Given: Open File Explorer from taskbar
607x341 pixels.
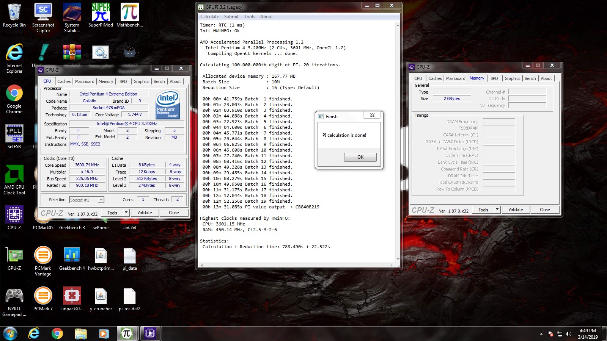Looking at the screenshot, I should 81,334.
